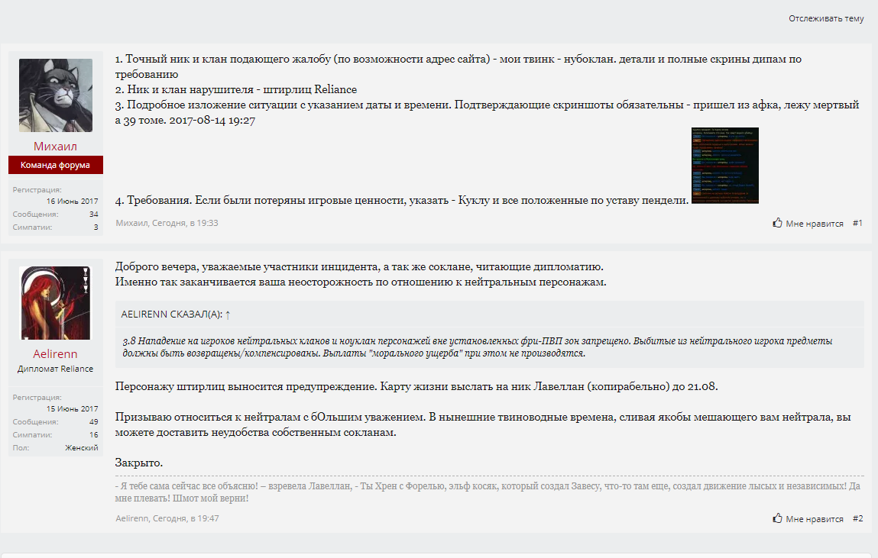Click the #1 post permalink

tap(857, 223)
